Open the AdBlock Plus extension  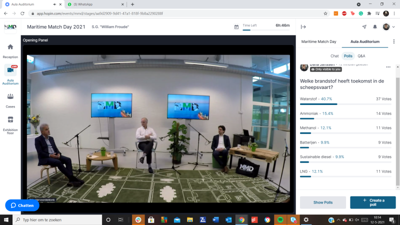point(344,13)
